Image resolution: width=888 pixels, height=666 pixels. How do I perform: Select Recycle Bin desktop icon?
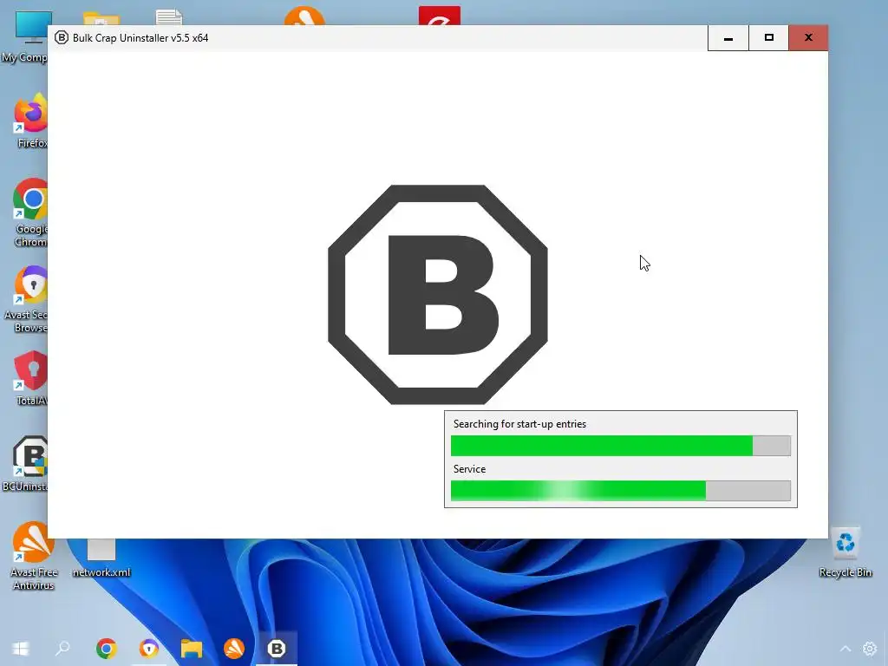pyautogui.click(x=845, y=552)
